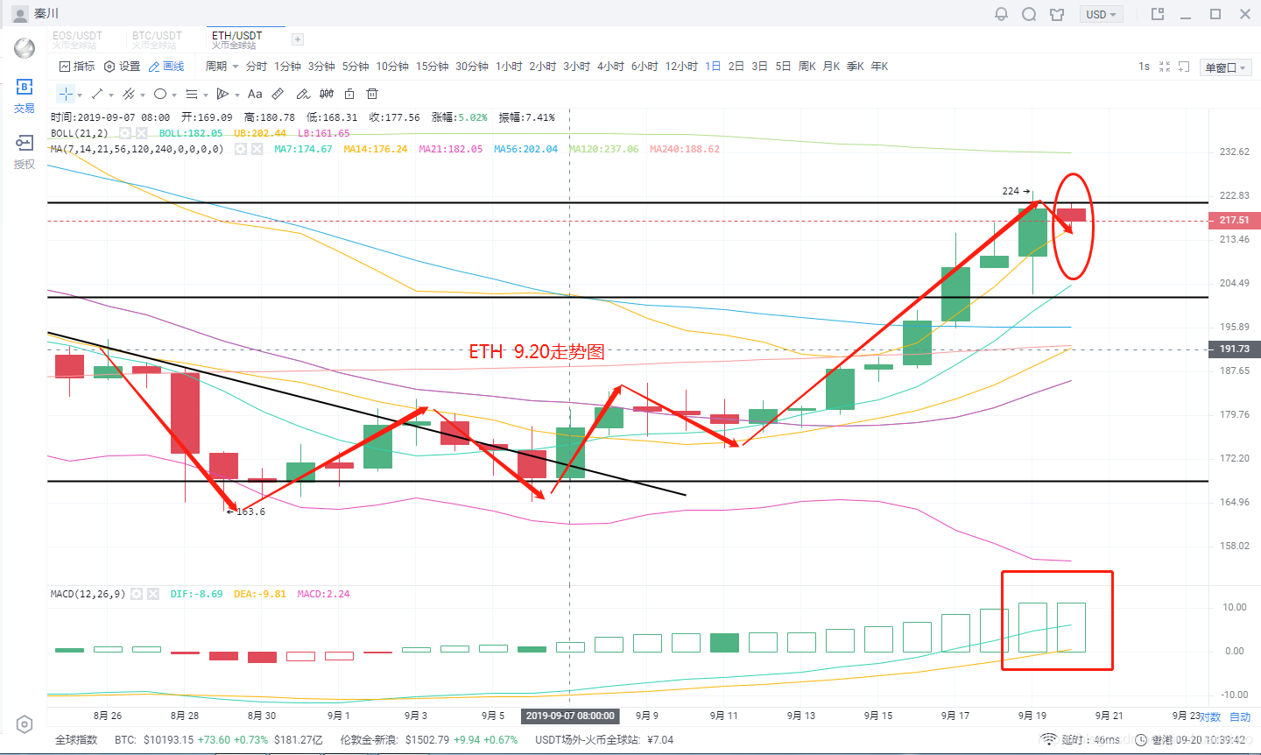Open the skin theme shirt icon
This screenshot has width=1261, height=755.
1057,14
